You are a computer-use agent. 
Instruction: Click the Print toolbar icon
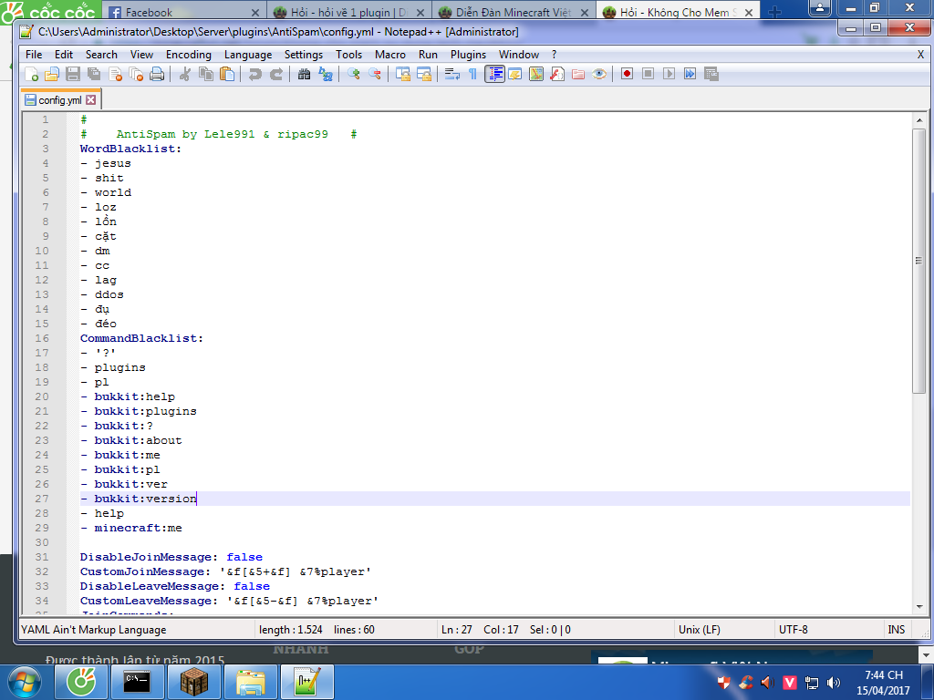pos(157,74)
